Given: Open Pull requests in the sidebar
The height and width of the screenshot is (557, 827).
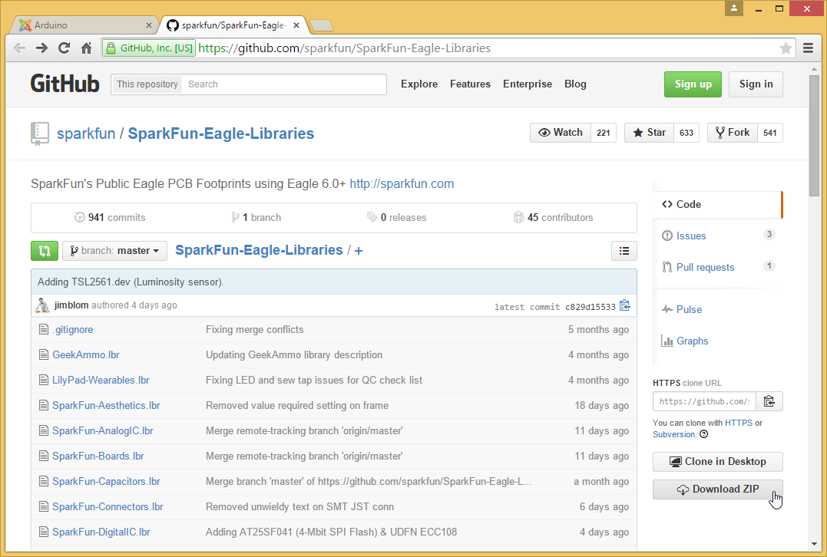Looking at the screenshot, I should 705,267.
